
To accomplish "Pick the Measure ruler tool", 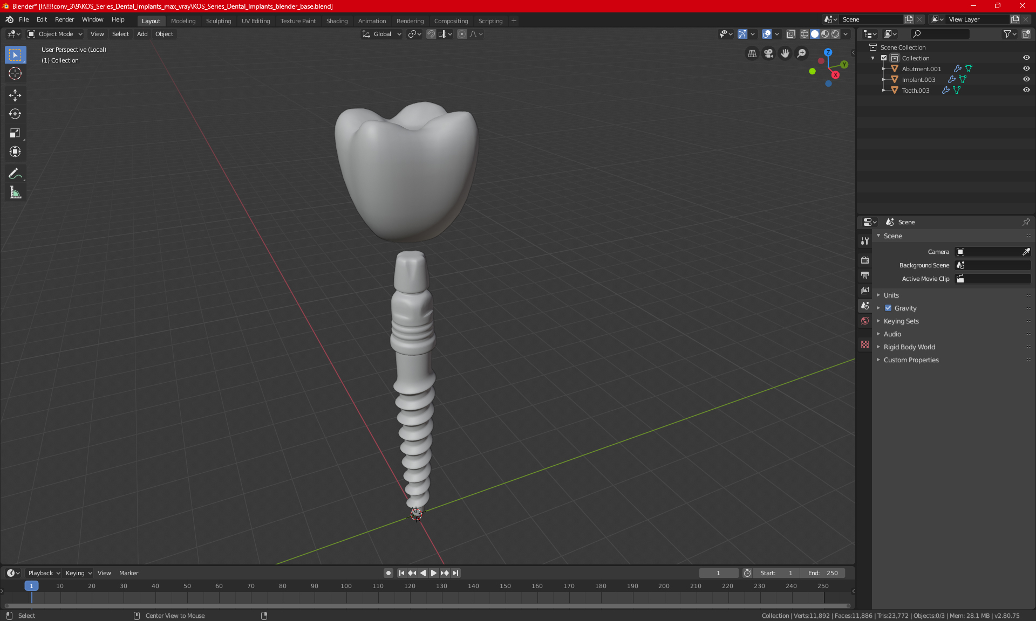I will 15,192.
